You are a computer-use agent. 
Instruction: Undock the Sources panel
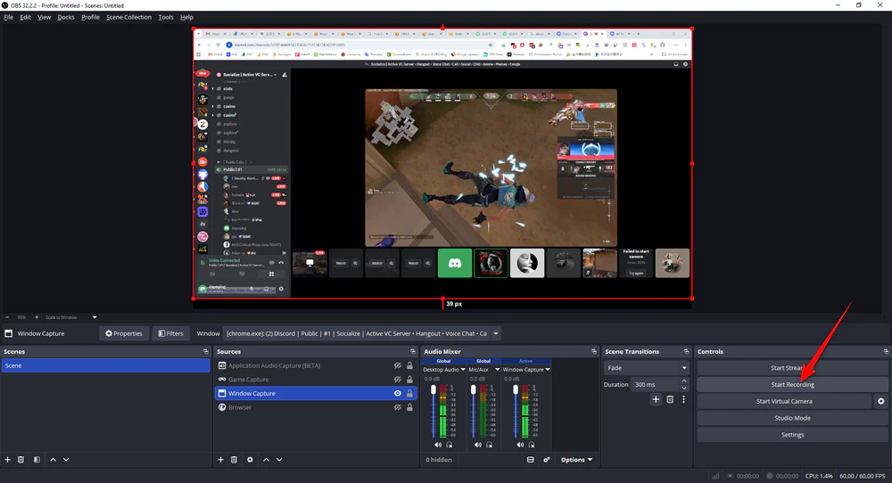pyautogui.click(x=413, y=352)
